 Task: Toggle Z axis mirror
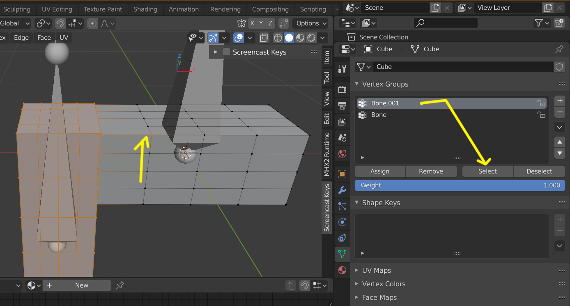[270, 23]
